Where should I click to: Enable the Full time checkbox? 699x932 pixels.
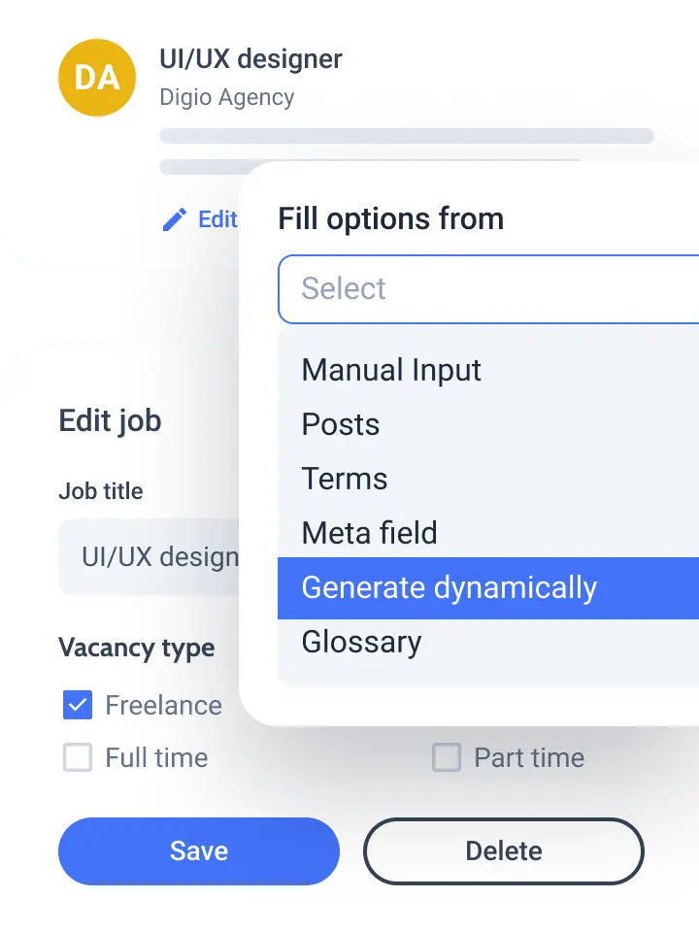point(78,757)
